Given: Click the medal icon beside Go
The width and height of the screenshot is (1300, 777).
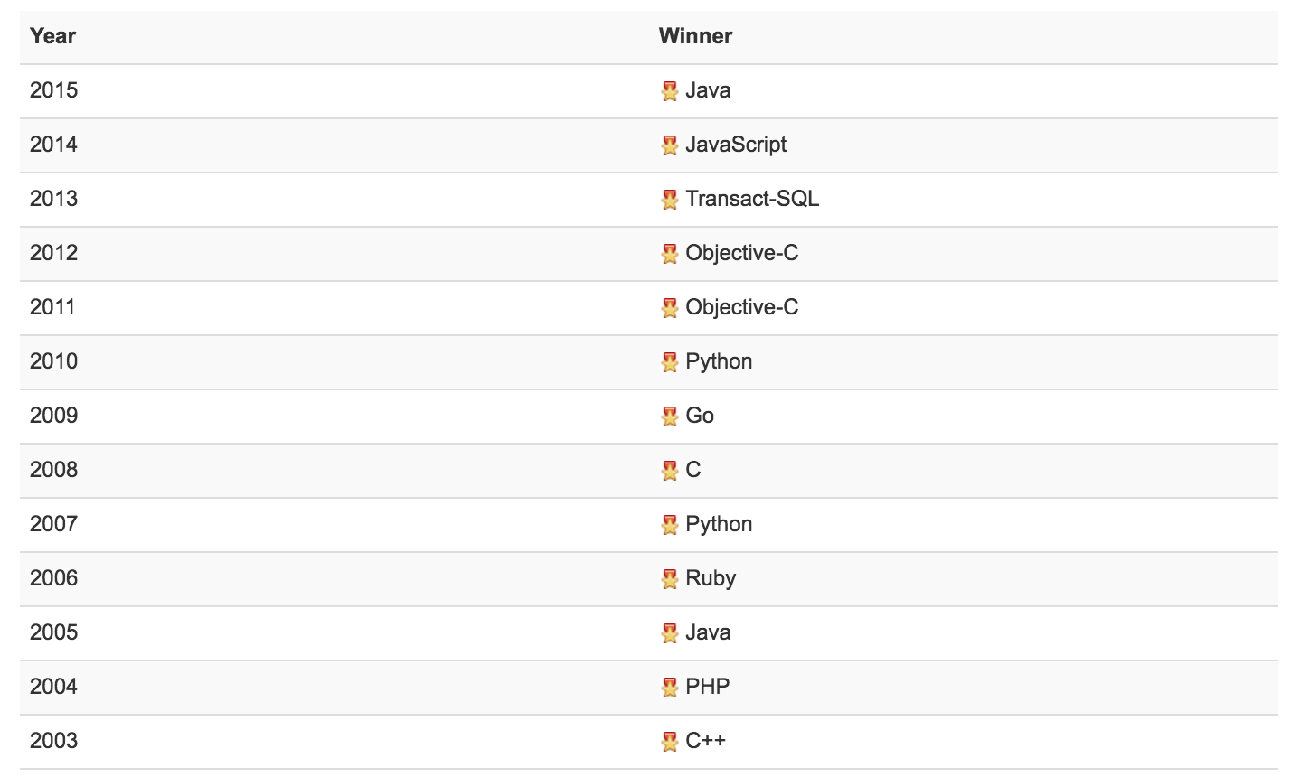Looking at the screenshot, I should pos(669,417).
